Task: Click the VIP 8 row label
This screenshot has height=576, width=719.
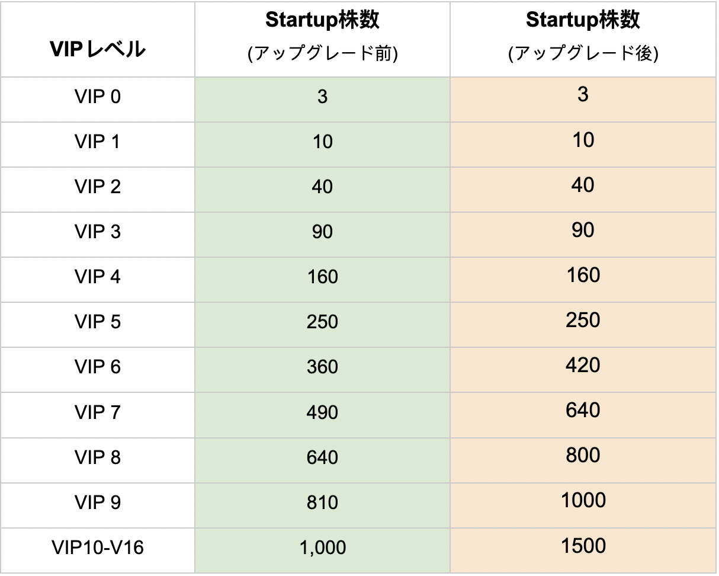Action: point(98,457)
